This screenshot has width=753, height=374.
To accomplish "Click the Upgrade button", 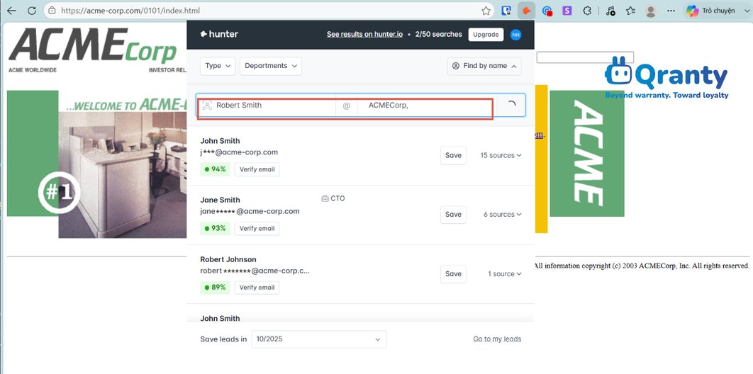I will click(486, 35).
